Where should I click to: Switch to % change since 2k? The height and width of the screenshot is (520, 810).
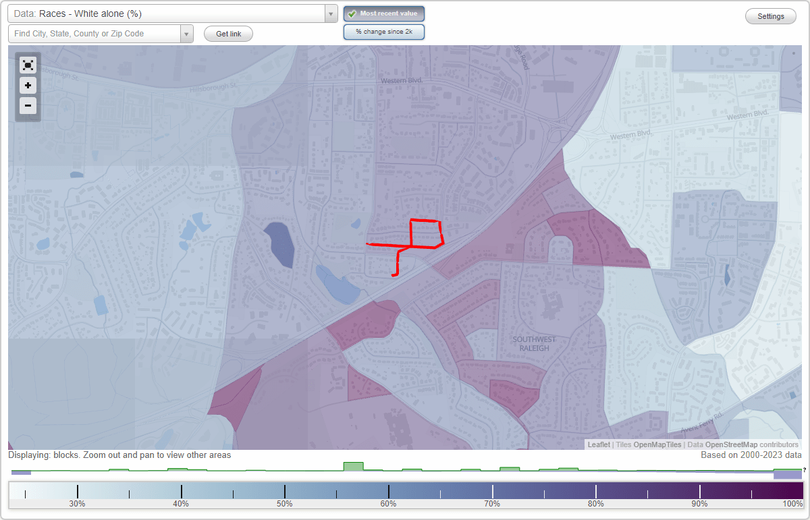(x=384, y=32)
